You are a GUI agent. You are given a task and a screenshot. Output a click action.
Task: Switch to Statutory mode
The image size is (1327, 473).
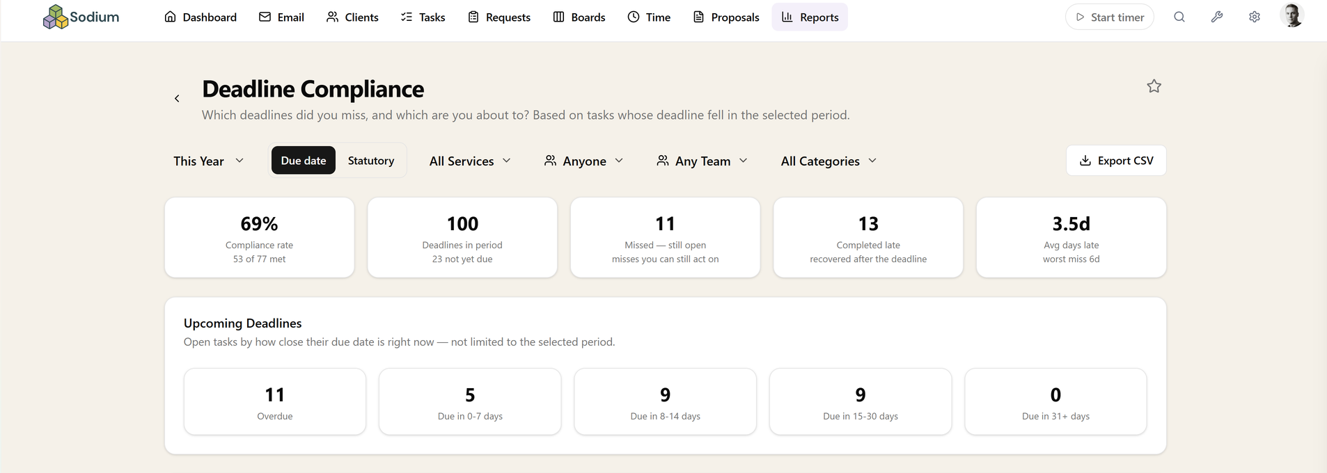pos(371,161)
